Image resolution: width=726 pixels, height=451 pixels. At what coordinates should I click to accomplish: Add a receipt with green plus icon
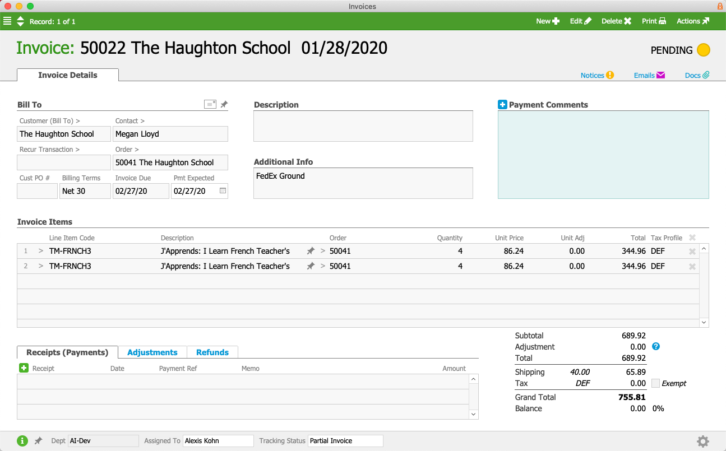coord(24,368)
